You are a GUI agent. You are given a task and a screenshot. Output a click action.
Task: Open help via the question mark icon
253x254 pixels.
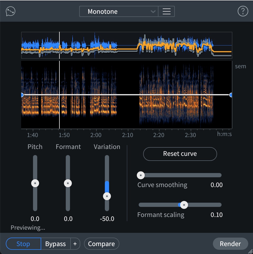coord(243,11)
